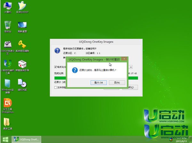The image size is (192, 143).
Task: Open the 更多工具 folder icon
Action: 8,124
